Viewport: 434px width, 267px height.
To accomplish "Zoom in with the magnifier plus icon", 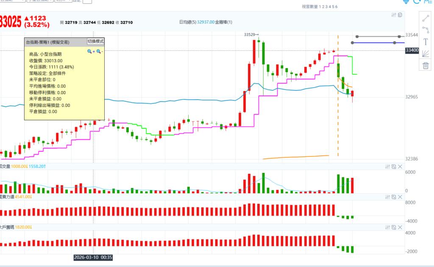I will [x=90, y=51].
